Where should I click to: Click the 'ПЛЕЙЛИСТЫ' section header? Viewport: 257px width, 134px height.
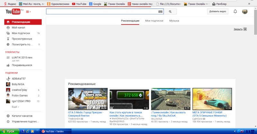(12, 52)
